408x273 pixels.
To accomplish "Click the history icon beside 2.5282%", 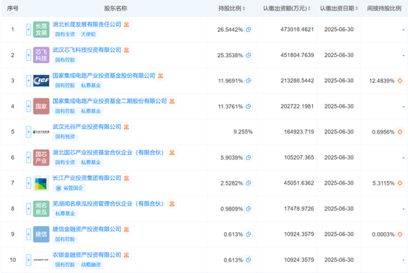I will (249, 183).
